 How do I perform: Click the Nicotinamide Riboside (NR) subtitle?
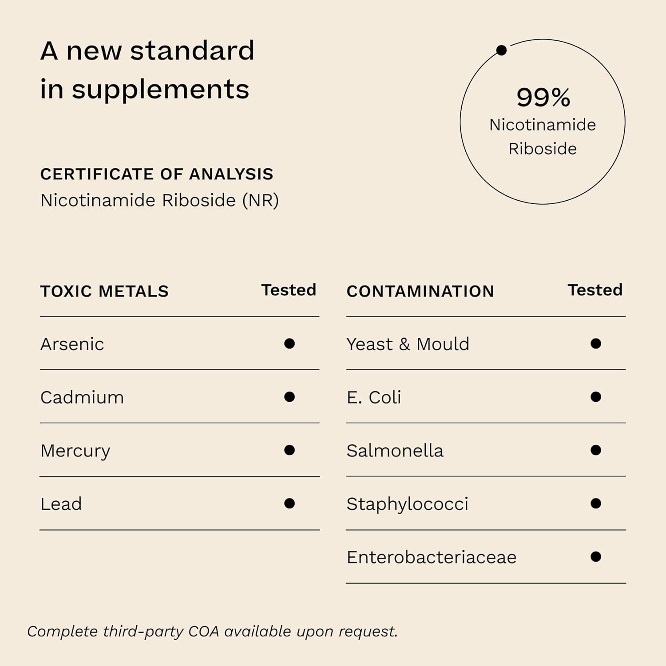click(x=159, y=200)
